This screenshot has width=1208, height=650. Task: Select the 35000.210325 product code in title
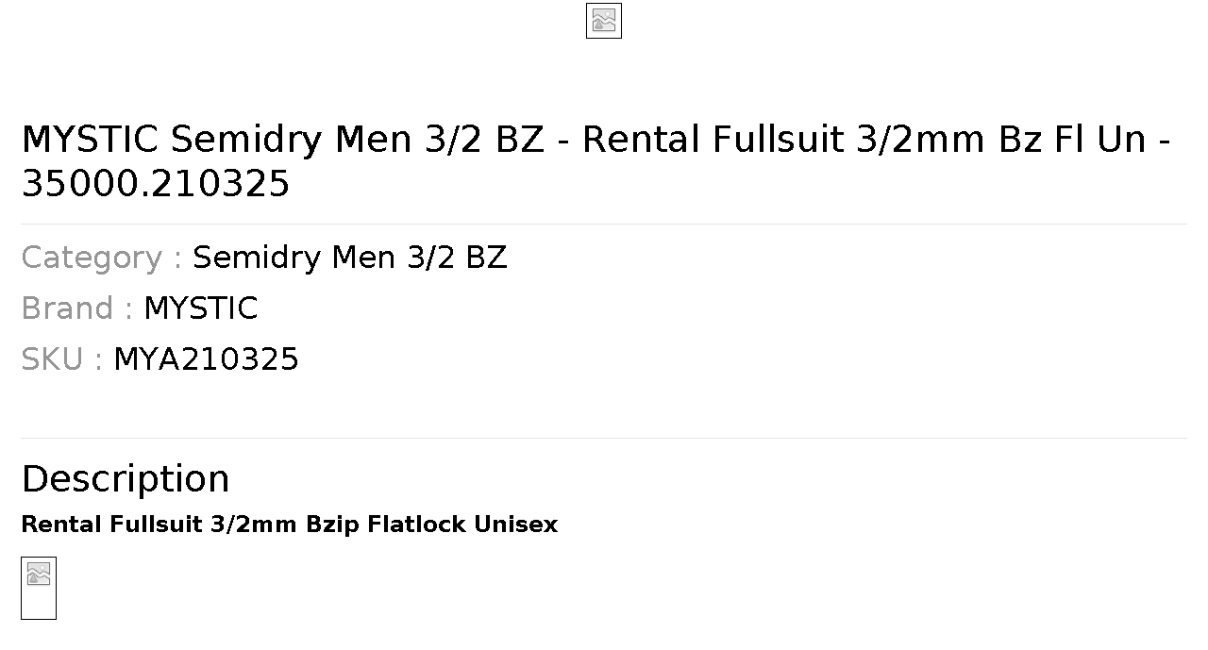click(156, 184)
